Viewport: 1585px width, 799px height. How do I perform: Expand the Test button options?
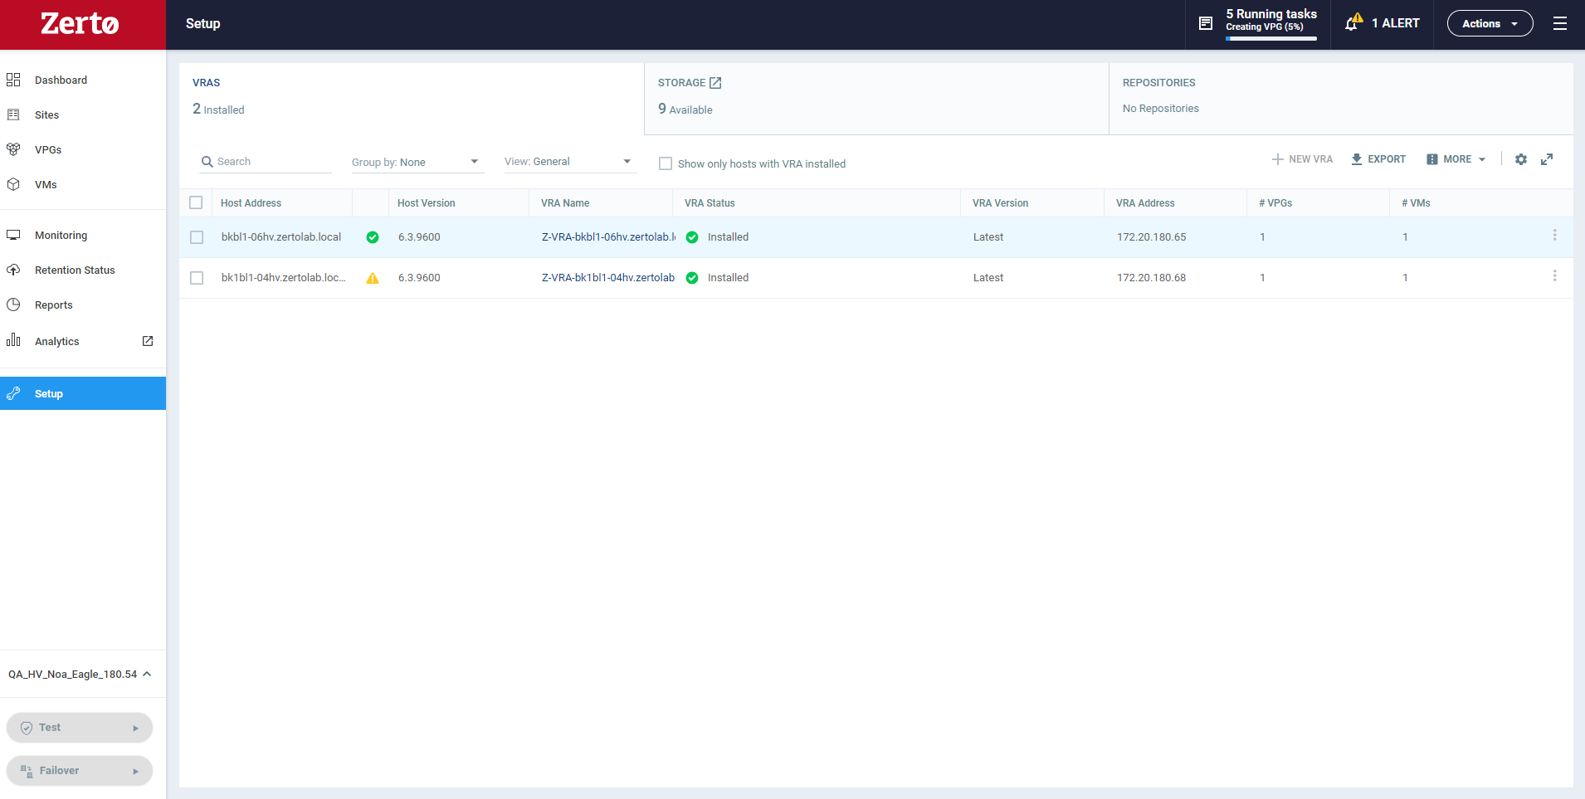click(135, 728)
